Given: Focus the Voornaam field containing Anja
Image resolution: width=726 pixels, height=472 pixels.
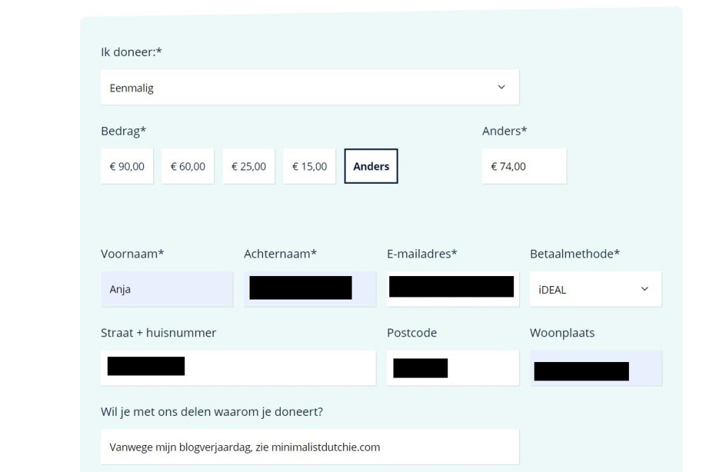Looking at the screenshot, I should click(x=167, y=290).
